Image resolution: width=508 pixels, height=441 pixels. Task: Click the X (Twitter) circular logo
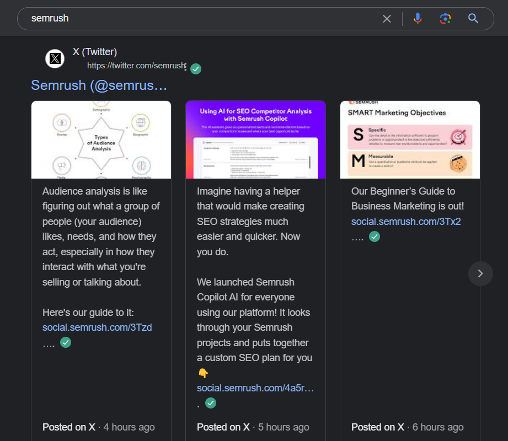[55, 58]
